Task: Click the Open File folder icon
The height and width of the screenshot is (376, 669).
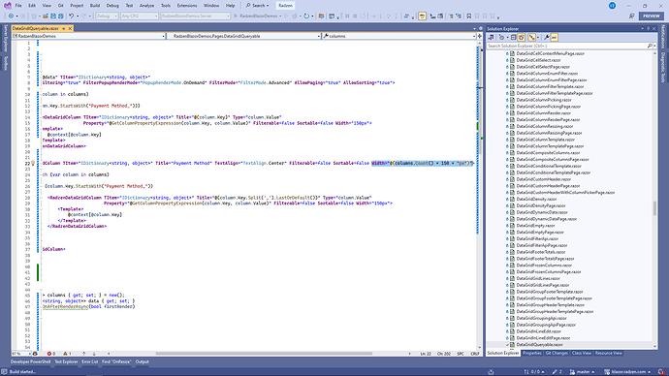Action: tap(46, 16)
